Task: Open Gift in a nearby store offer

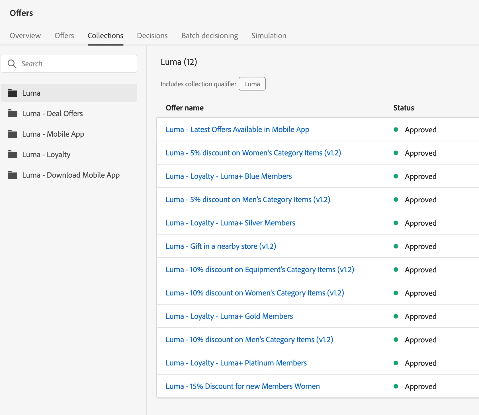Action: (221, 246)
